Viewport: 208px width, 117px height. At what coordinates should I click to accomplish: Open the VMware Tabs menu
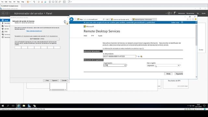(x=19, y=2)
